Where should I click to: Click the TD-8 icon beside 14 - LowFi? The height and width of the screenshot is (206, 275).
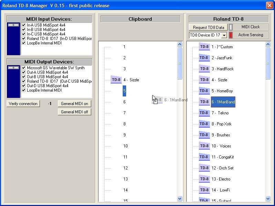pos(204,190)
